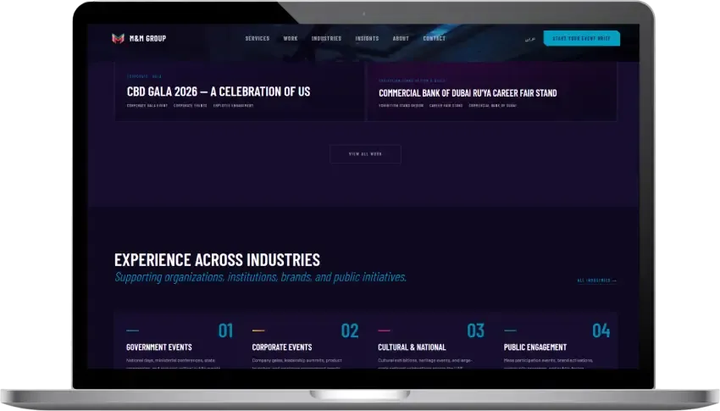
Task: Click the Employee Engagement tag on CBD Gala
Action: tap(233, 106)
